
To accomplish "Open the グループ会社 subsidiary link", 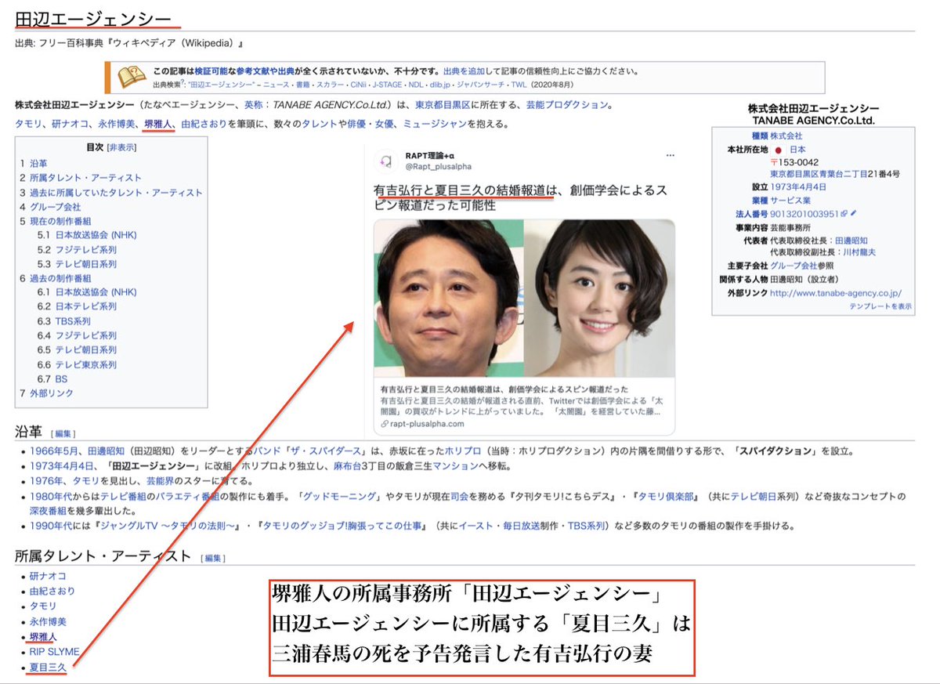I will tap(794, 266).
